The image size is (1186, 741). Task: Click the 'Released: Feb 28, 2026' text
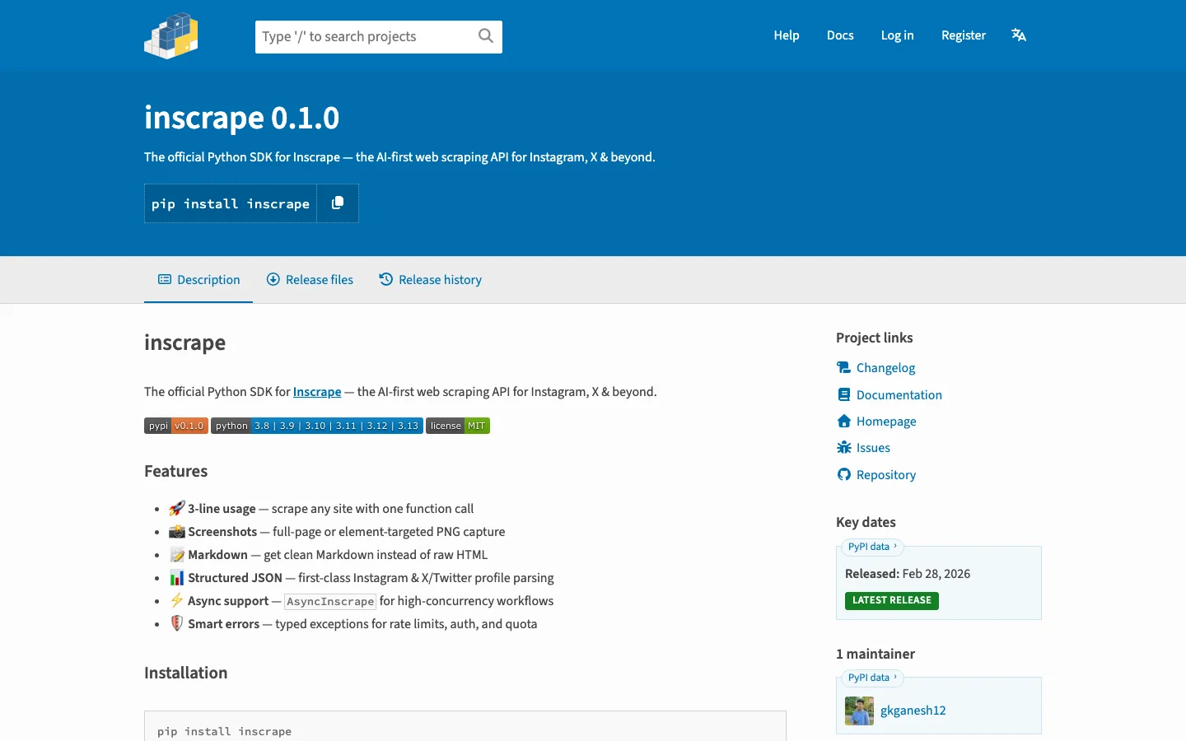[908, 574]
